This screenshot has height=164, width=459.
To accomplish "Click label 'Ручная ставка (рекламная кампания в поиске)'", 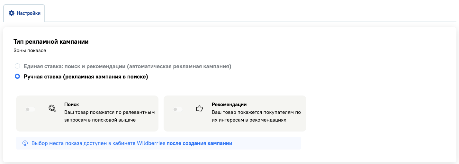I will tap(86, 77).
